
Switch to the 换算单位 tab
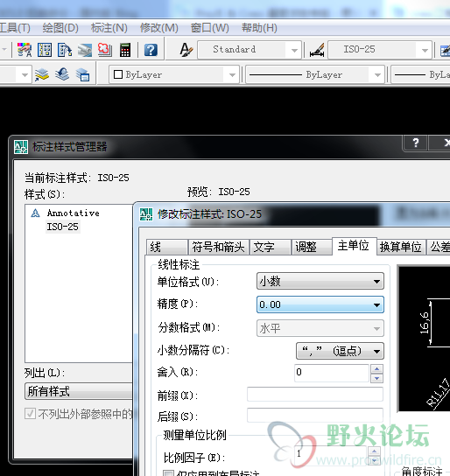(401, 247)
